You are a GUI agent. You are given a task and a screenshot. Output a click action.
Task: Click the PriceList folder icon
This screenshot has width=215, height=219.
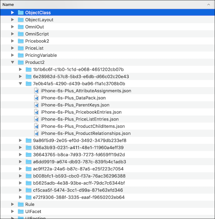[21, 48]
